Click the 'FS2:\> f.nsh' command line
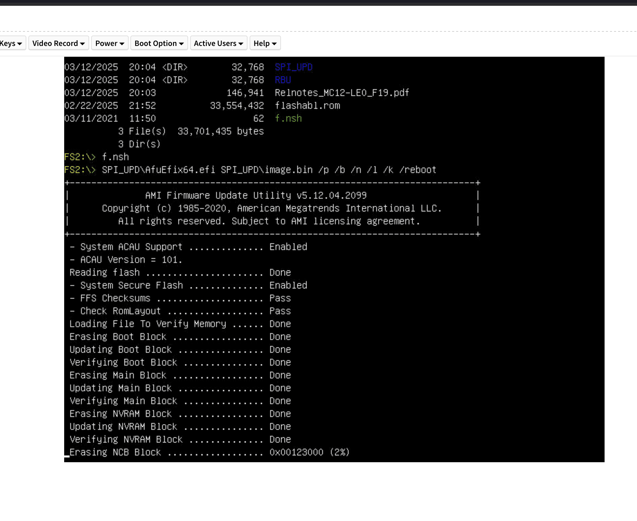The height and width of the screenshot is (521, 637). point(97,157)
